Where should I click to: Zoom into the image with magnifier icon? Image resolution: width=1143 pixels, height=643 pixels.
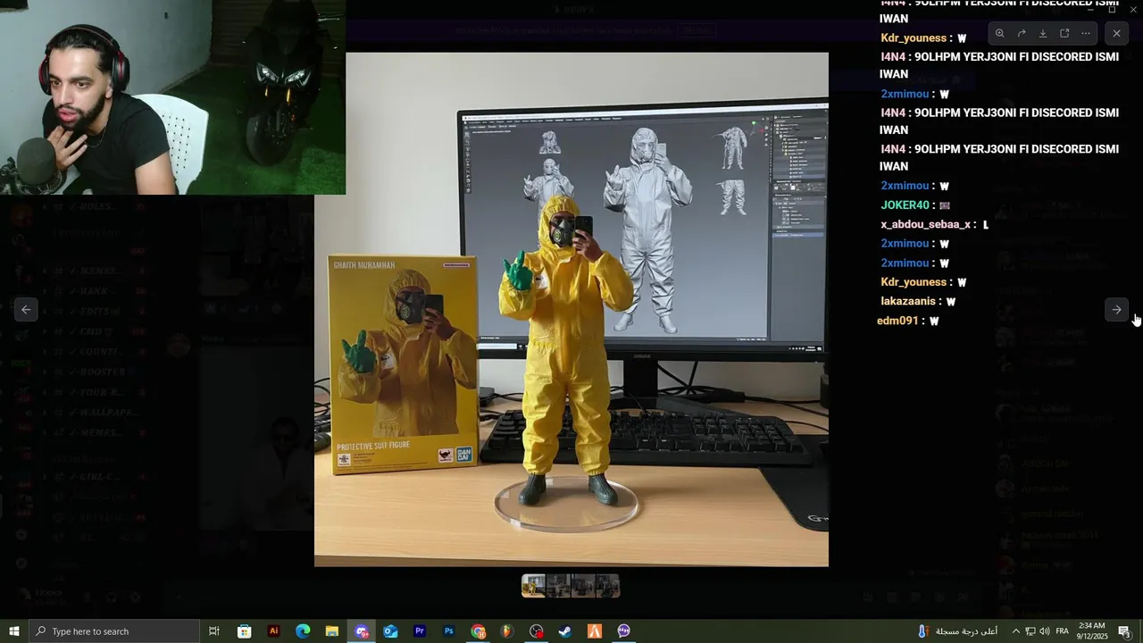tap(999, 34)
